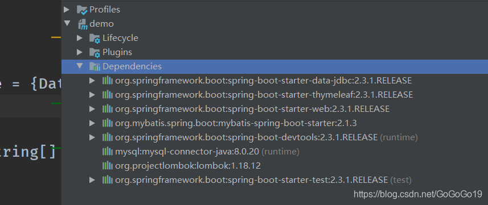488x205 pixels.
Task: Expand spring-boot-starter-web dependency arrow
Action: (92, 109)
